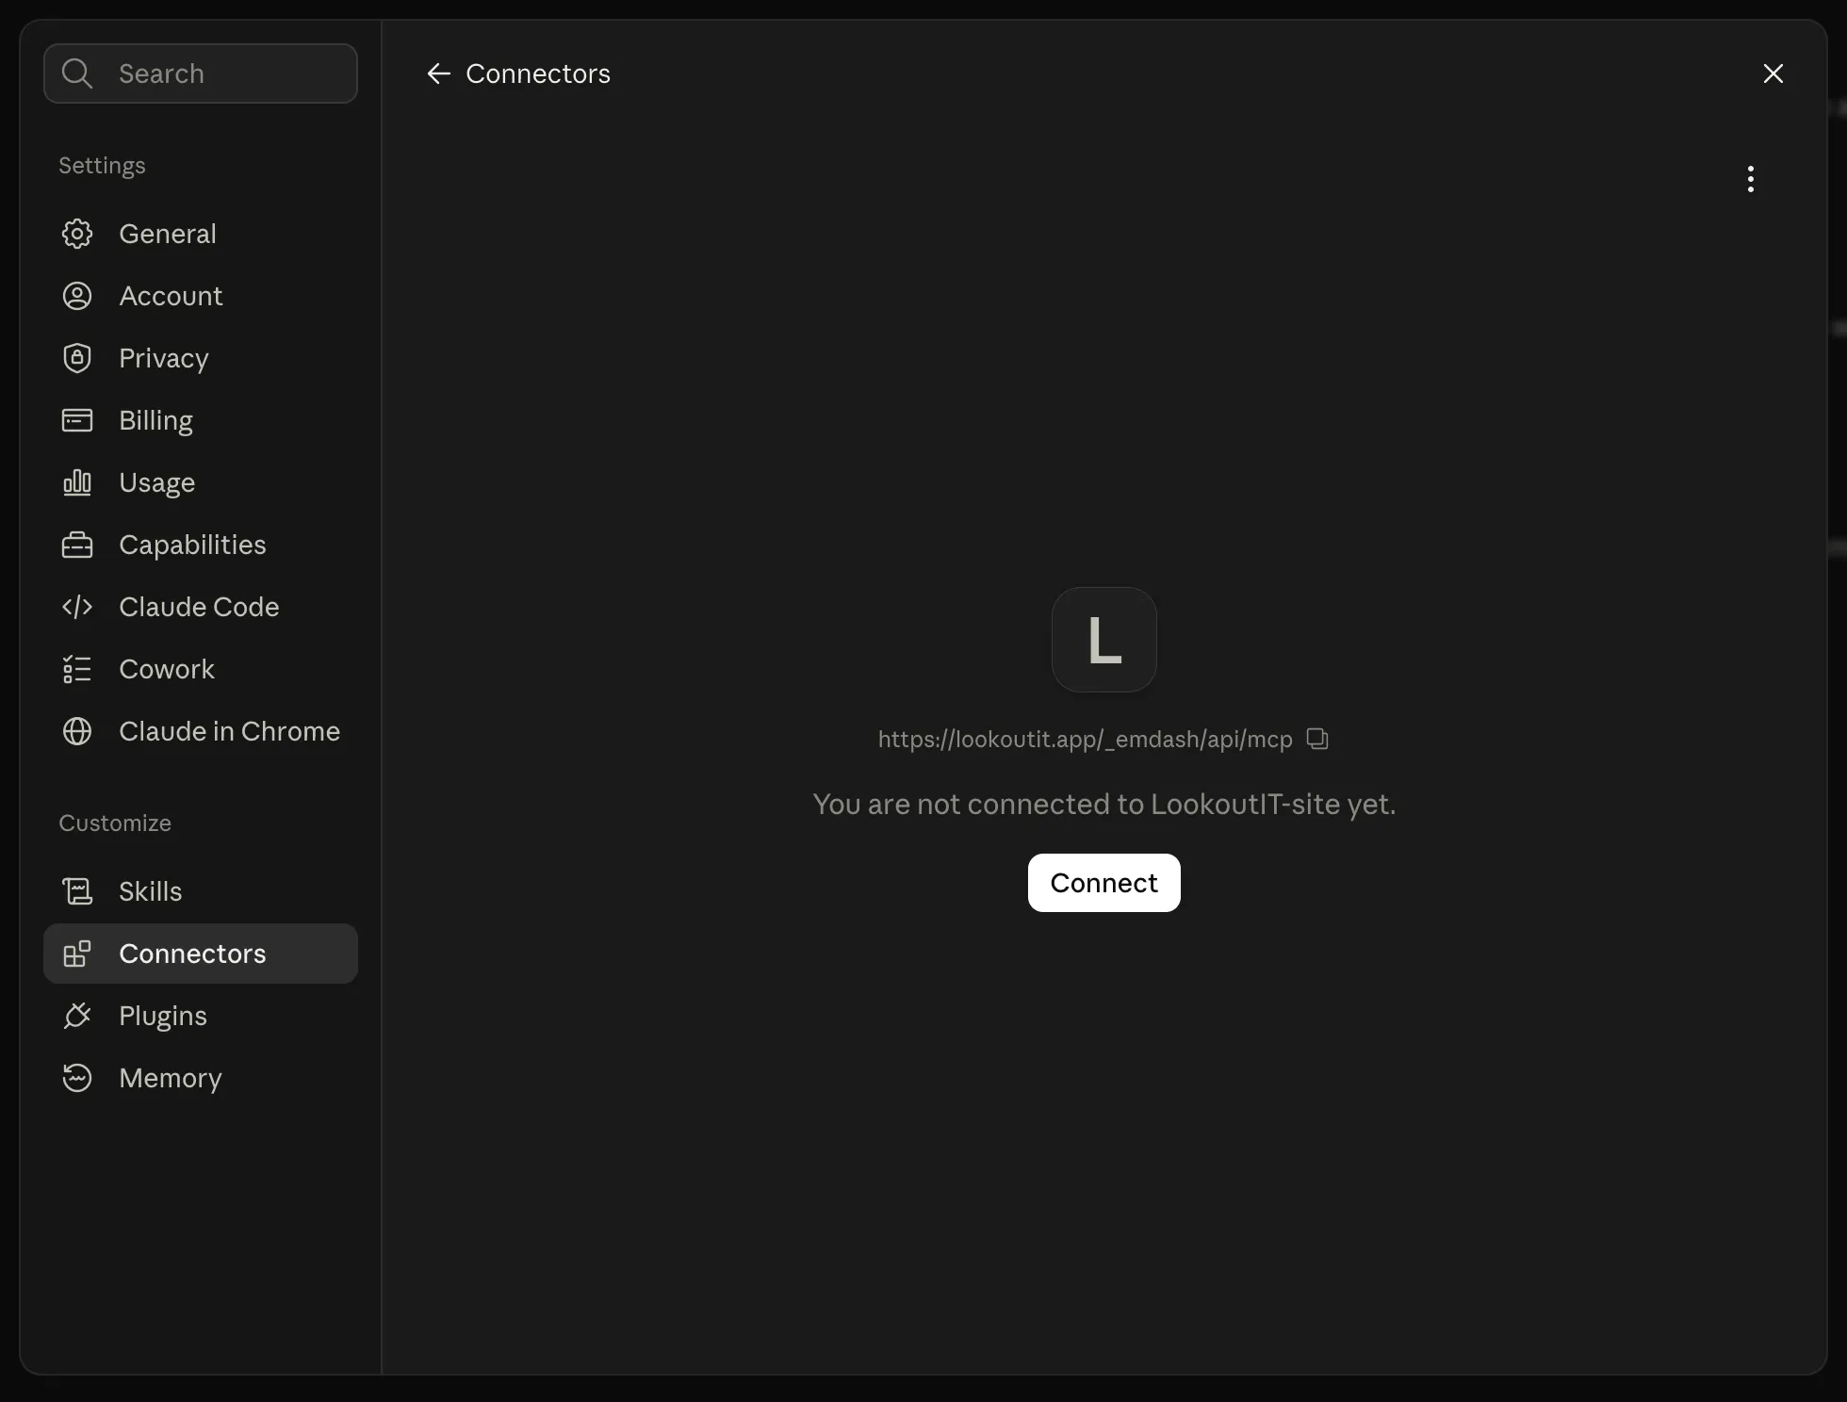This screenshot has width=1847, height=1402.
Task: Click the Connectors header title
Action: 538,73
